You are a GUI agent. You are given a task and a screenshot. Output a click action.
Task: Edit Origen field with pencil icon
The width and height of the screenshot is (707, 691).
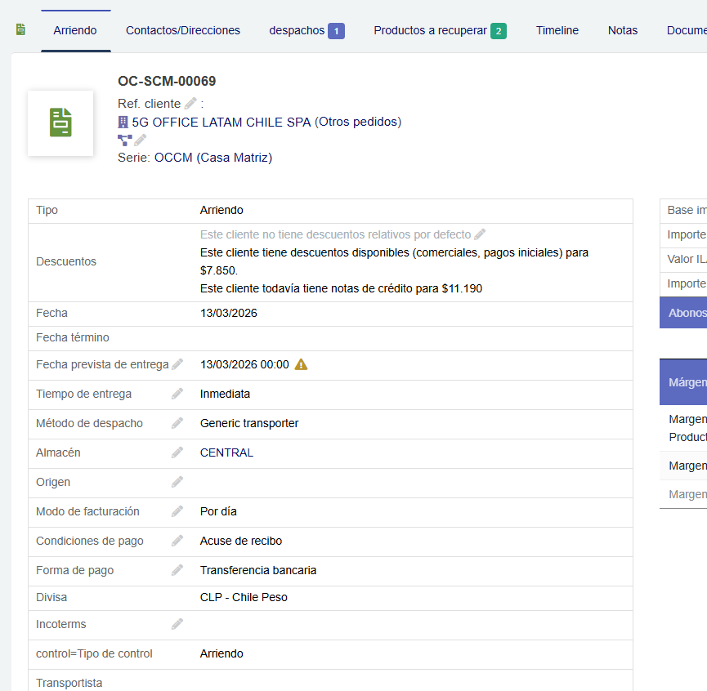177,482
